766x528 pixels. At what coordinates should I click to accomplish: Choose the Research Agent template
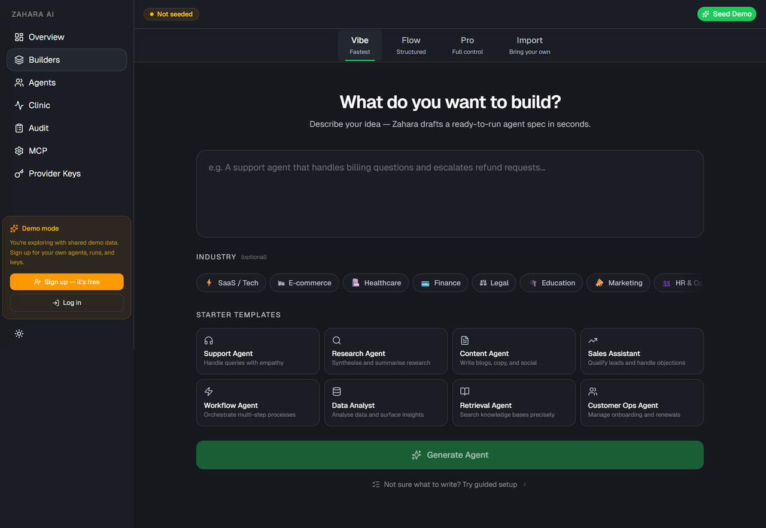click(x=386, y=351)
